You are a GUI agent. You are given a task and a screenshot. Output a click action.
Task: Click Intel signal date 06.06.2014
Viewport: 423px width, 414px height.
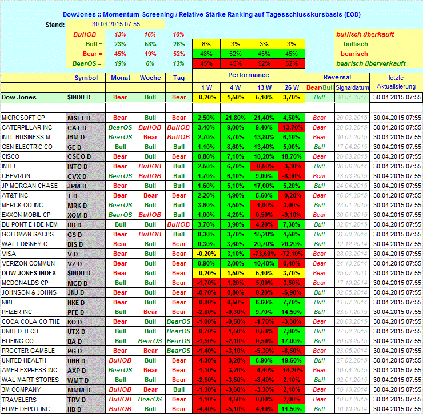pyautogui.click(x=352, y=166)
